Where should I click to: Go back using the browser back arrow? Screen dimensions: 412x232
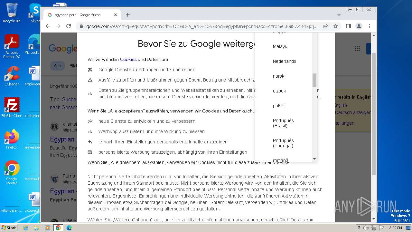pyautogui.click(x=48, y=26)
